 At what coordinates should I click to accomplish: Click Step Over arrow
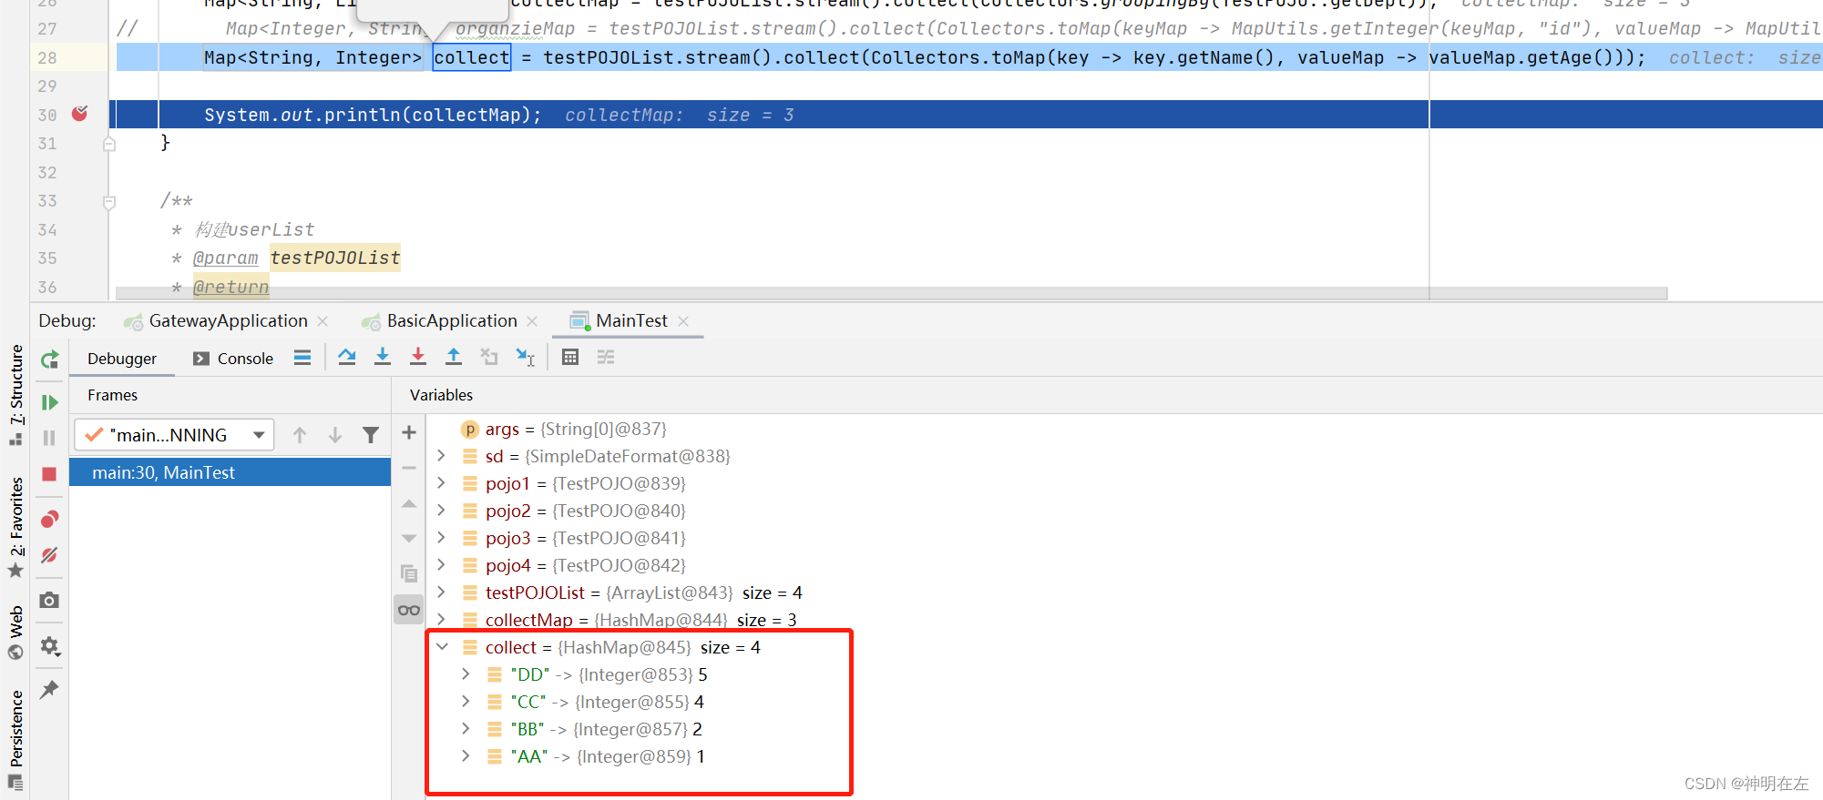[347, 357]
